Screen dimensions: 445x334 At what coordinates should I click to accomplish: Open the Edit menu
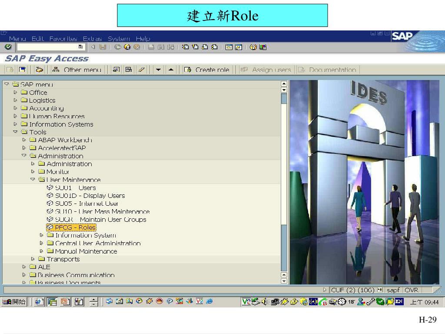37,38
